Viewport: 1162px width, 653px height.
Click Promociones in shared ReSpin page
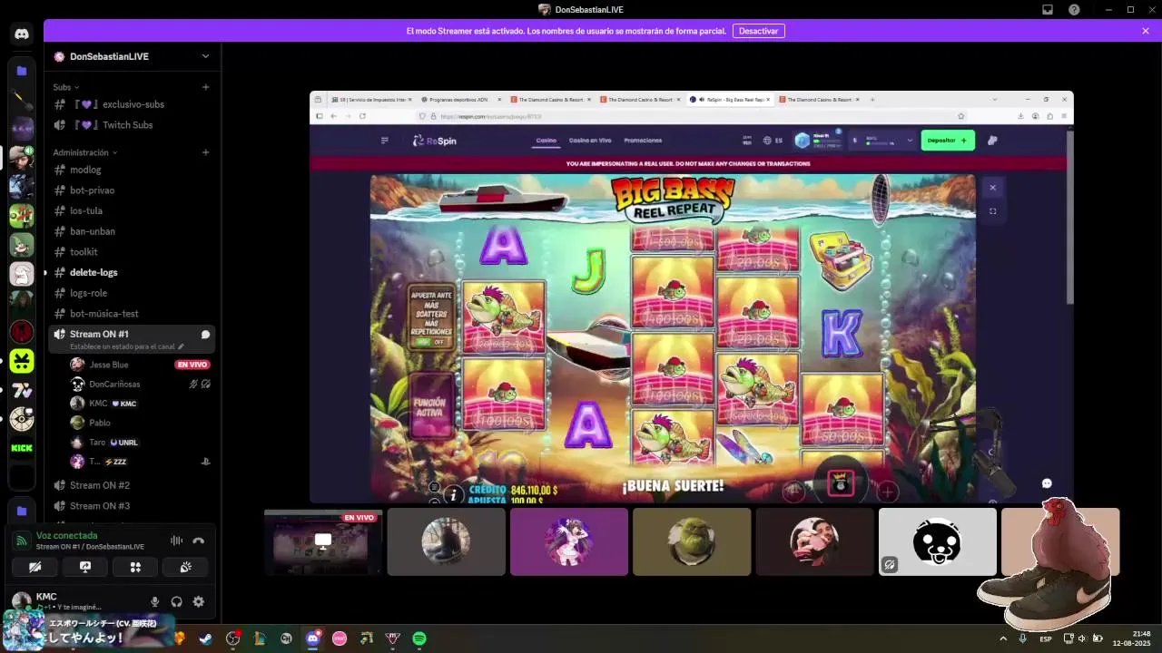pyautogui.click(x=643, y=141)
